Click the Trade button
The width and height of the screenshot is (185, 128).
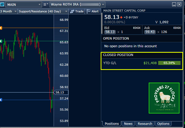[x=77, y=11]
